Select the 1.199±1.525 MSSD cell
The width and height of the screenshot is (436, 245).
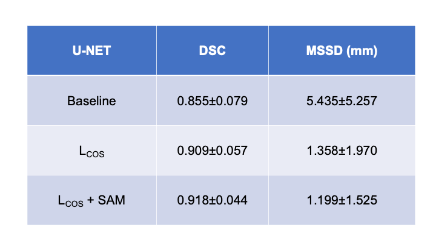[342, 200]
